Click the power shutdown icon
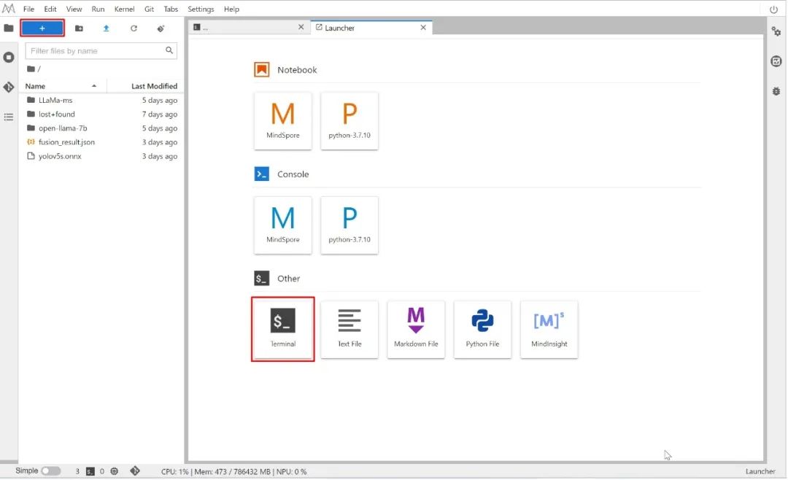 coord(773,9)
